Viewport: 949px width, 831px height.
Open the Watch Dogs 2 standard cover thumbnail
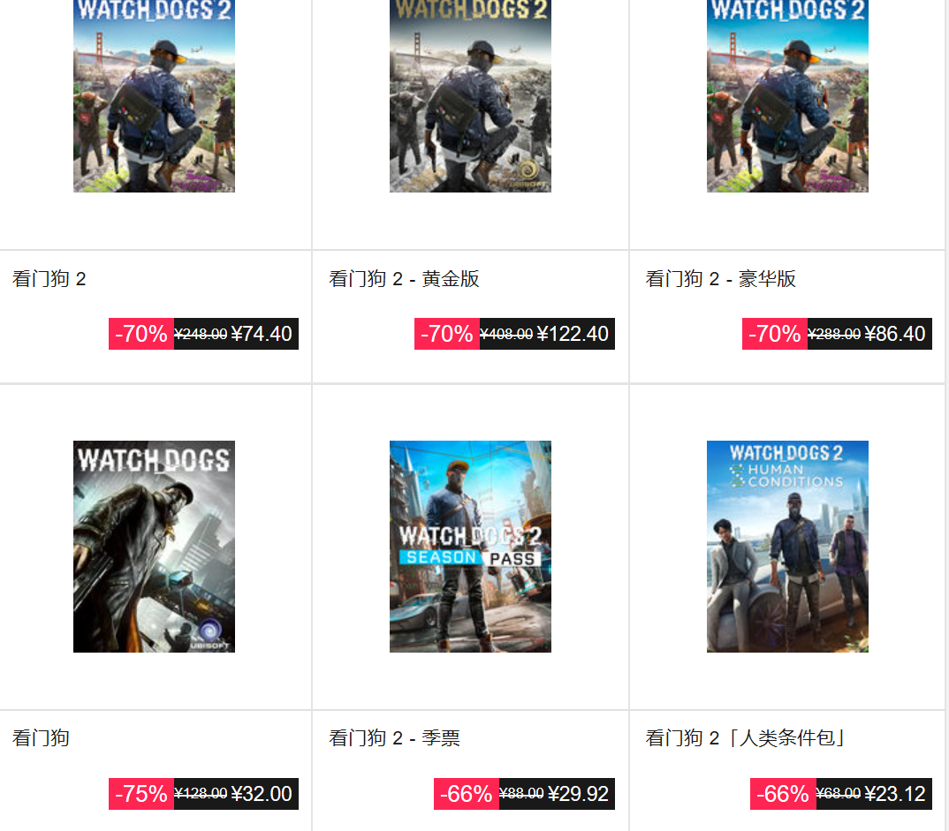point(154,96)
